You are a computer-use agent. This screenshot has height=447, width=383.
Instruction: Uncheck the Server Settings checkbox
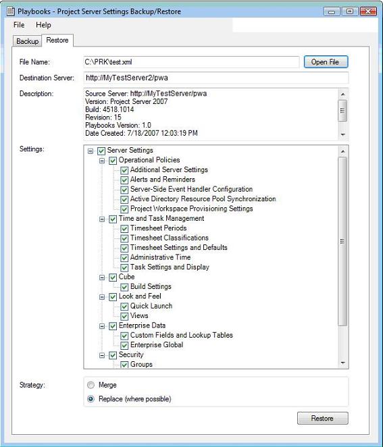click(101, 151)
